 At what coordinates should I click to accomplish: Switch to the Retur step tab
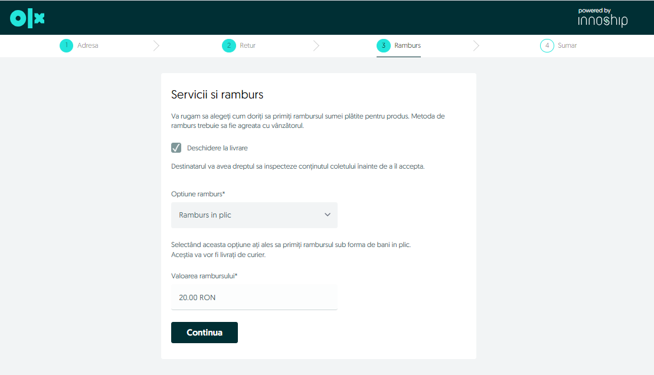pyautogui.click(x=247, y=45)
